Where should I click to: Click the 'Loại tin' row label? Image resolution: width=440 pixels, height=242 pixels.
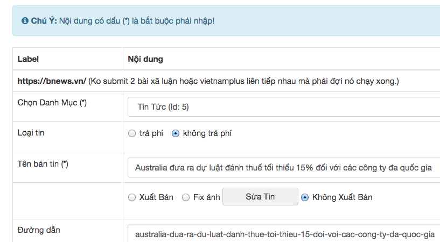point(31,133)
